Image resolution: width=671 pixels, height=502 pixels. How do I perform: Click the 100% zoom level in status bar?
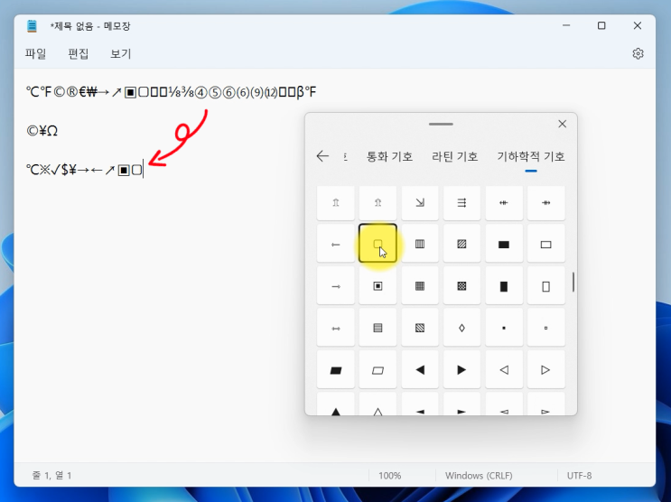(389, 476)
